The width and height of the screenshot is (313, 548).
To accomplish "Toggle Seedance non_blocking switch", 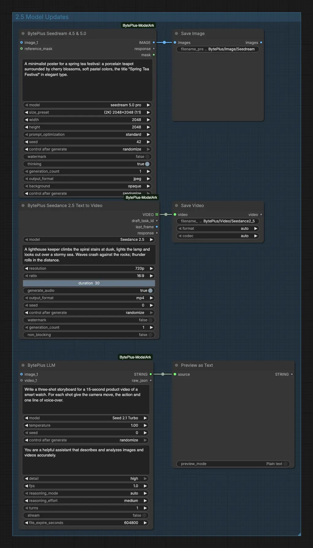I will (150, 335).
